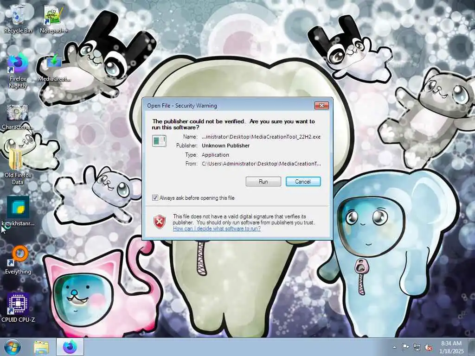Click Run in the Security Warning dialog
Viewport: 475px width, 356px height.
tap(263, 182)
